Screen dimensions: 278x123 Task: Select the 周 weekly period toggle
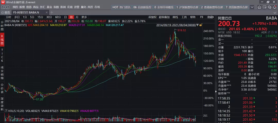pyautogui.click(x=71, y=17)
